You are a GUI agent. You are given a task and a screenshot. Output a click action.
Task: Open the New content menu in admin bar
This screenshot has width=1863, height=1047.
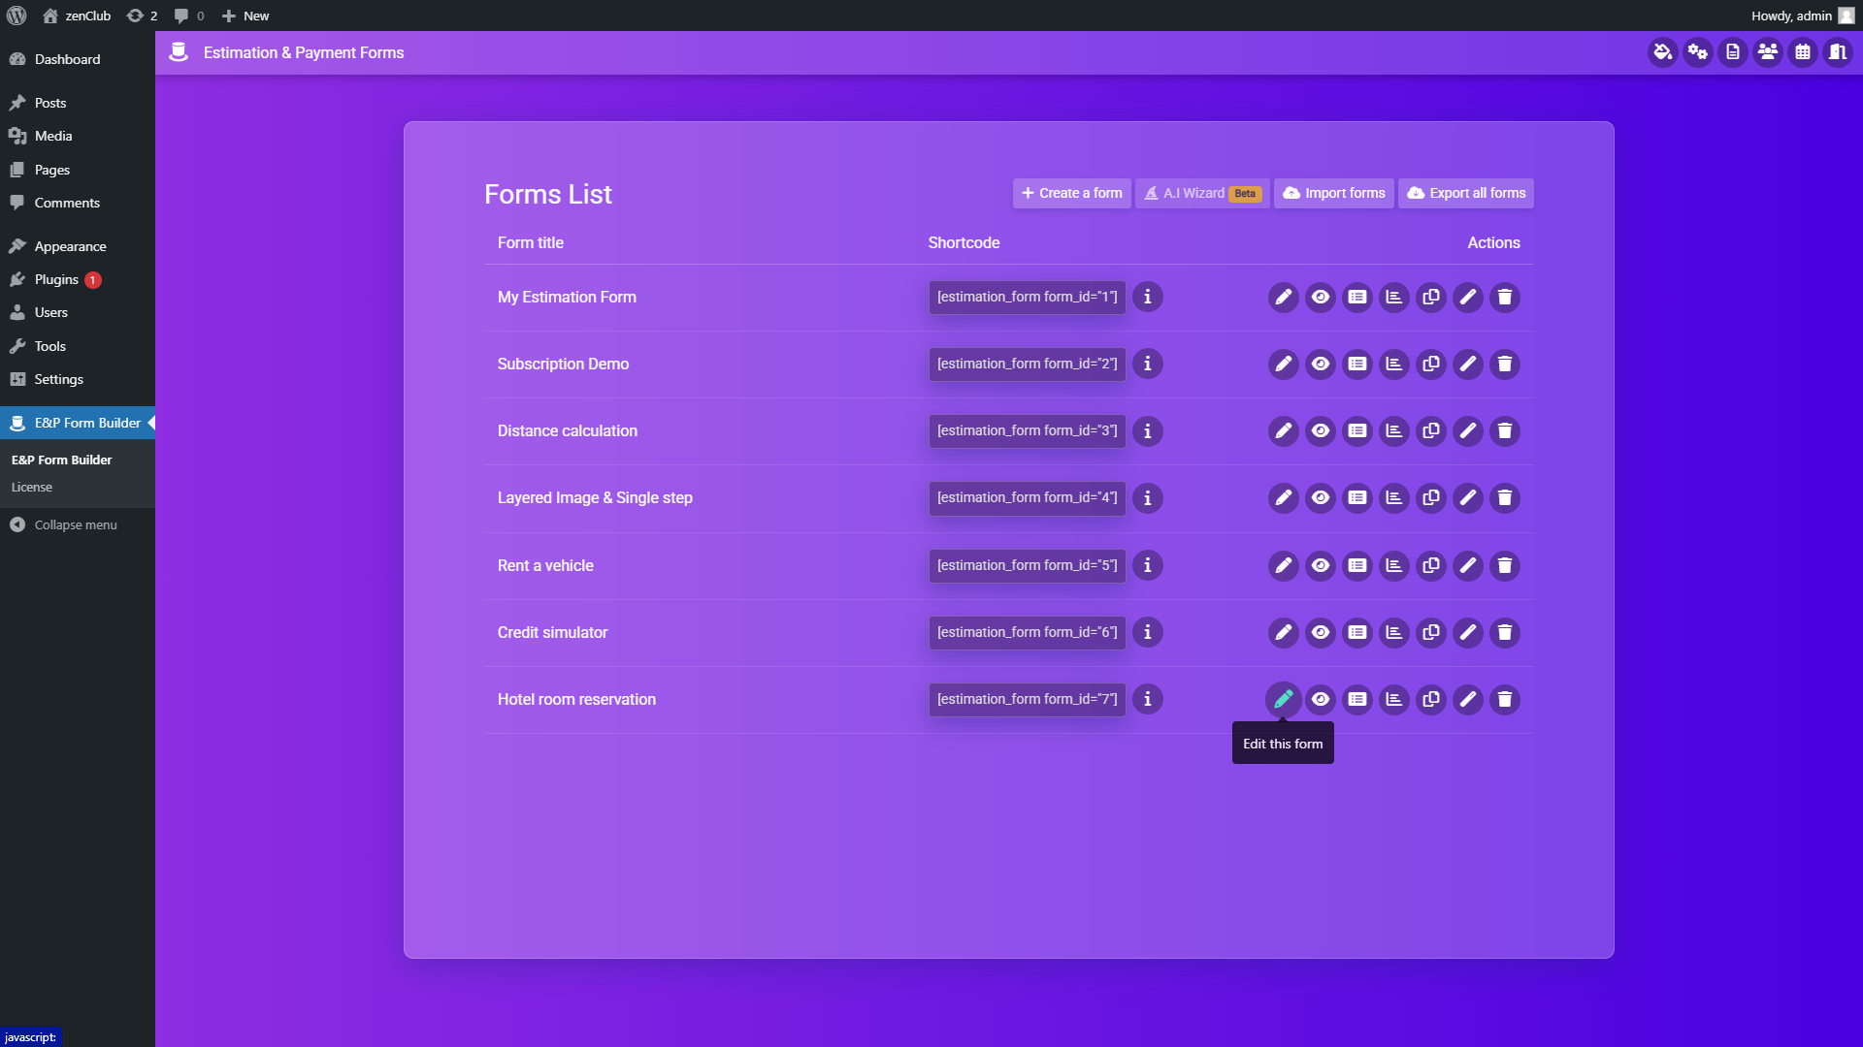[x=245, y=16]
